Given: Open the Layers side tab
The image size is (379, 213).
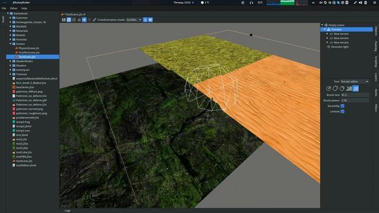Looking at the screenshot, I should 376,77.
